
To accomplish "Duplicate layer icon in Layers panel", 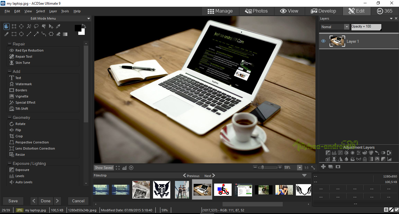I will [x=331, y=167].
